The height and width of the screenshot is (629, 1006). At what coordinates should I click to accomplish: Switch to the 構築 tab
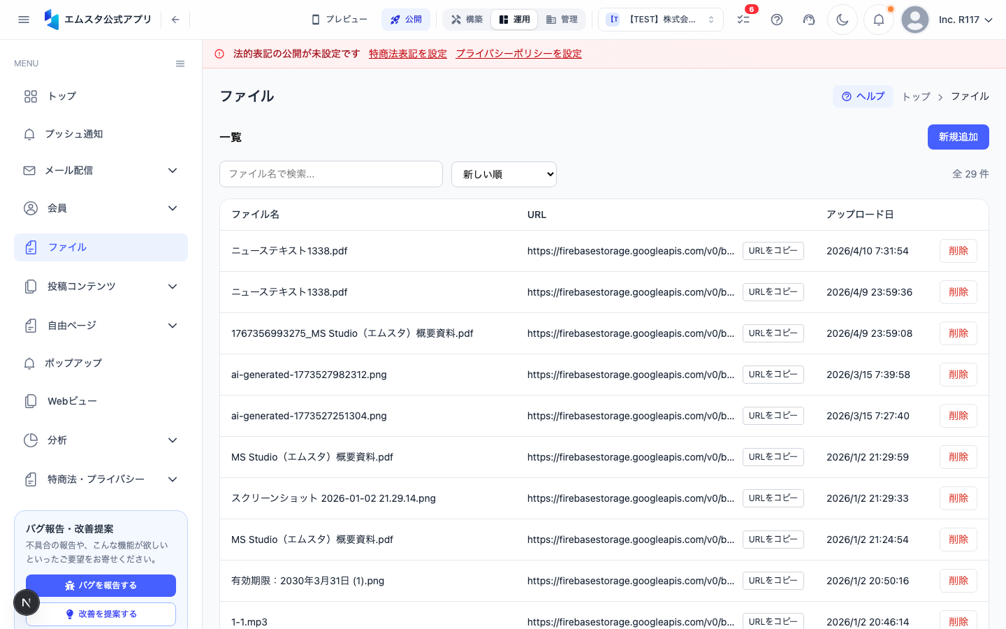[467, 20]
